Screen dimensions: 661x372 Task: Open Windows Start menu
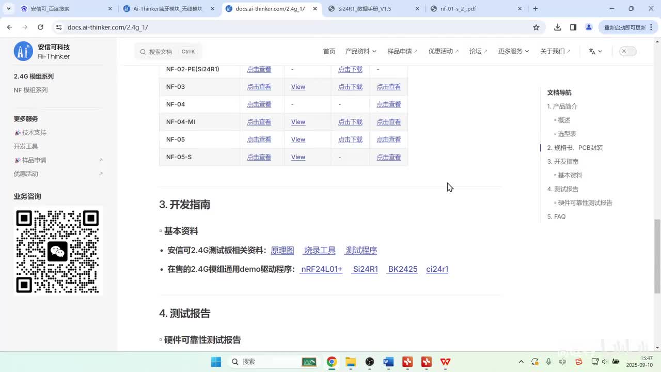[216, 362]
